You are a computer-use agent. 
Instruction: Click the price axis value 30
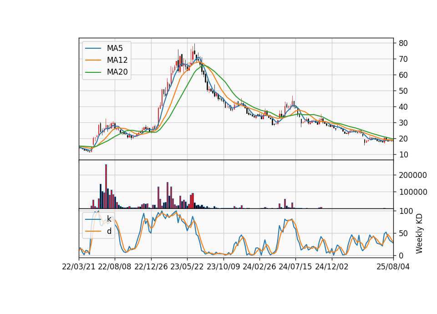[403, 122]
